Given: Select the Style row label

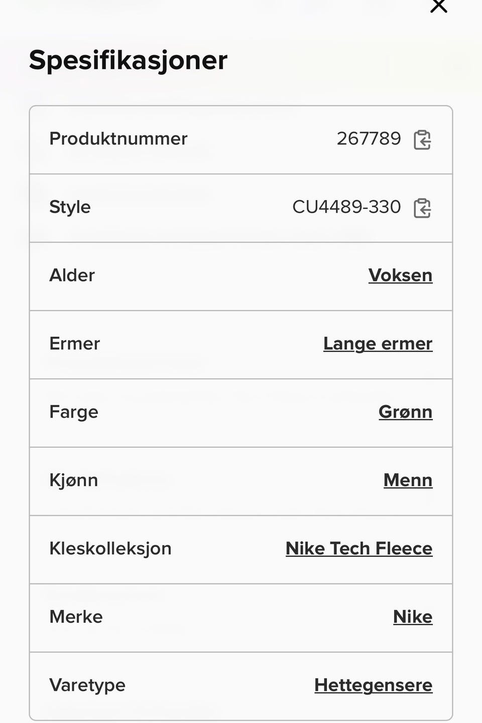Looking at the screenshot, I should tap(70, 207).
